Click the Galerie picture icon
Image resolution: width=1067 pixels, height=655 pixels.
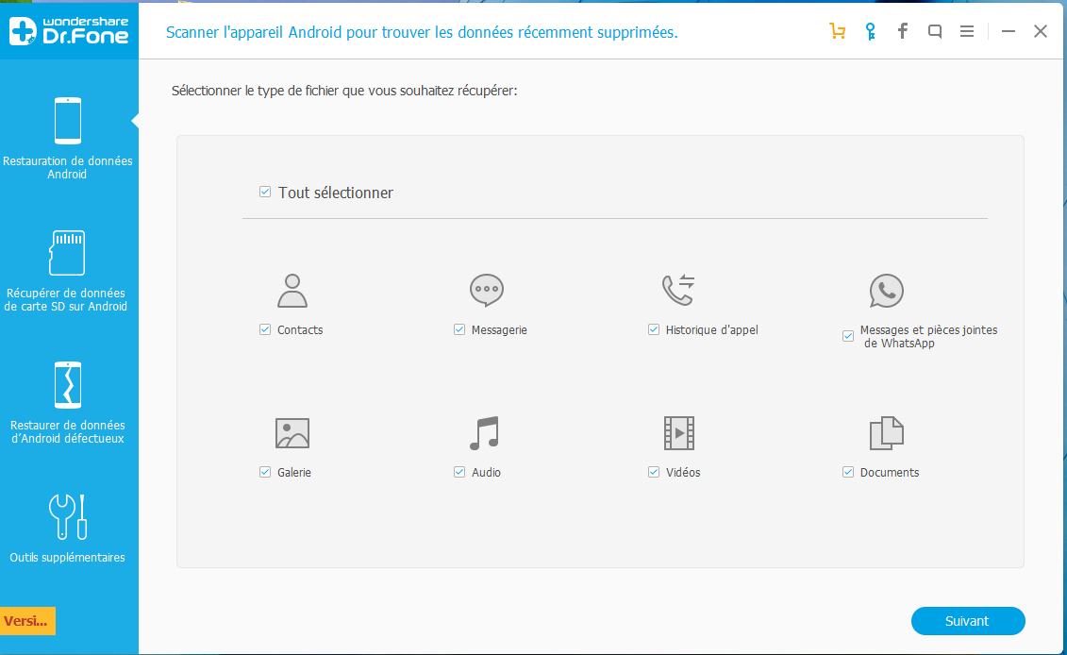click(x=292, y=433)
